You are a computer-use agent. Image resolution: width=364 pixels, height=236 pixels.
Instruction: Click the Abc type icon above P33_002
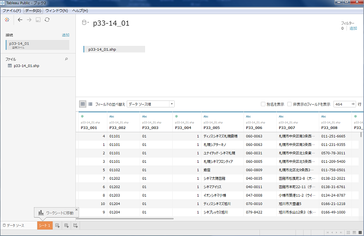click(112, 116)
